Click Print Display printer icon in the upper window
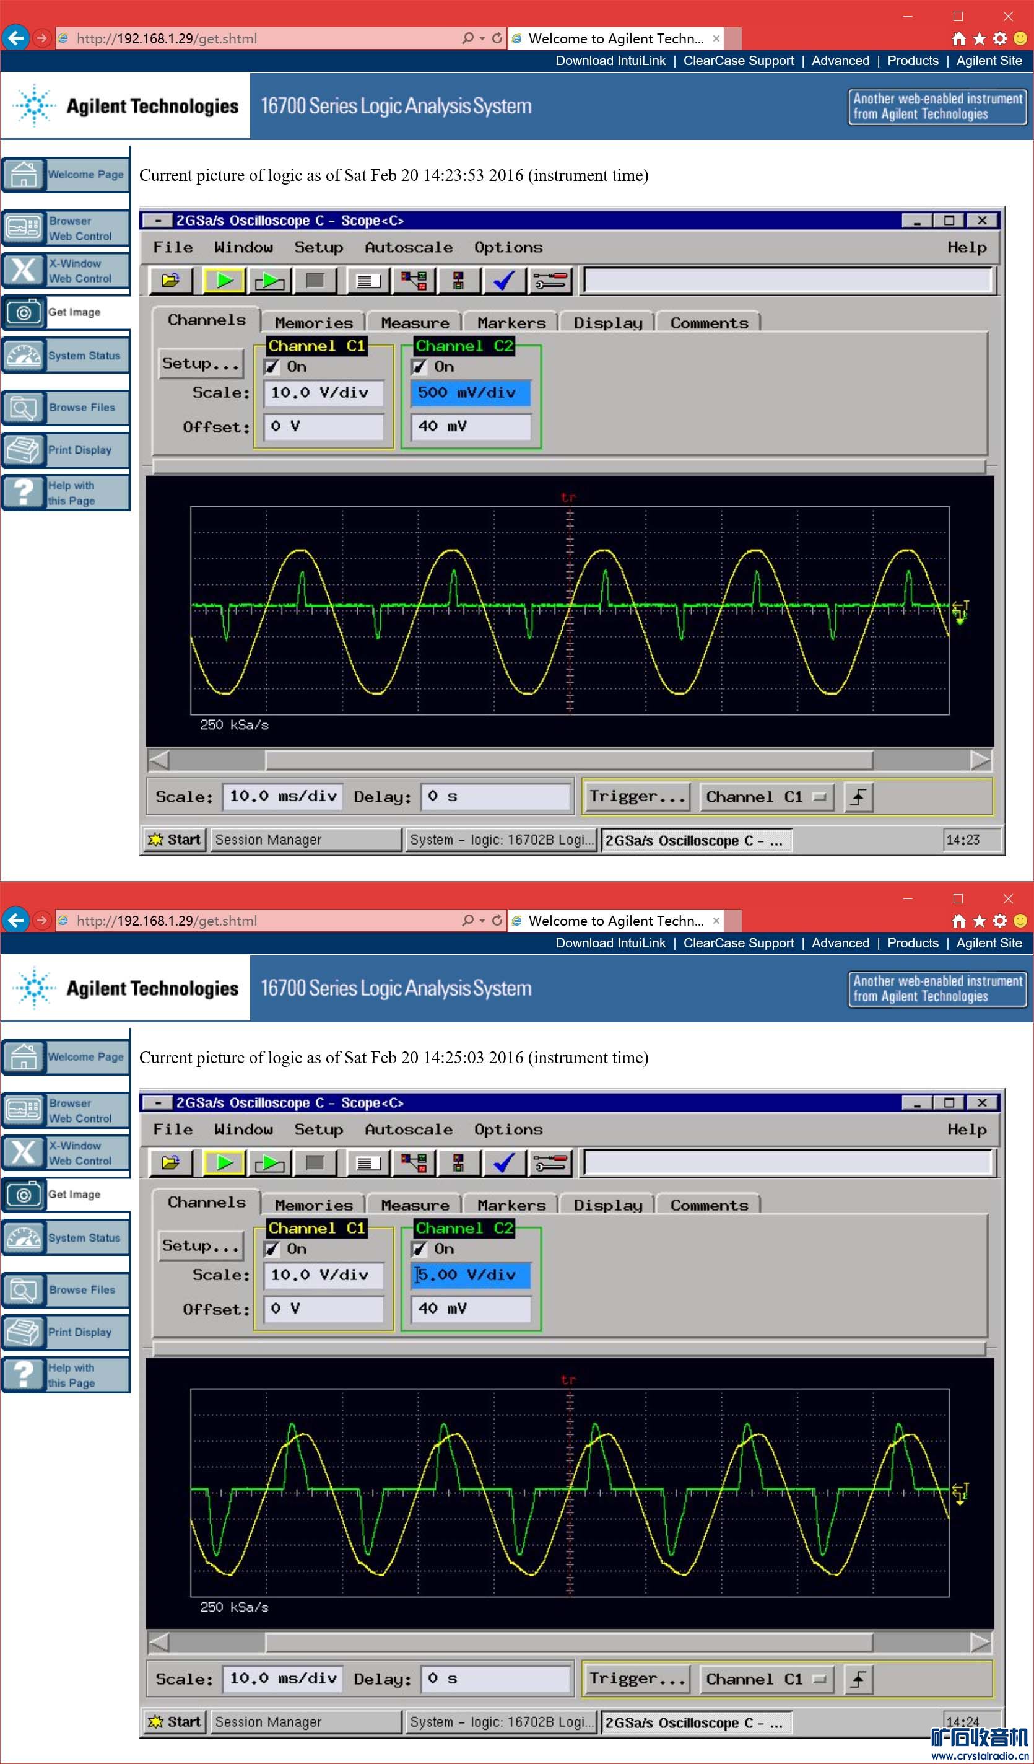Screen dimensions: 1034x1764 [x=23, y=450]
